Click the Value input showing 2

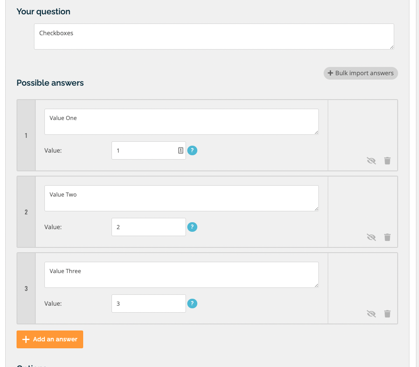coord(148,227)
